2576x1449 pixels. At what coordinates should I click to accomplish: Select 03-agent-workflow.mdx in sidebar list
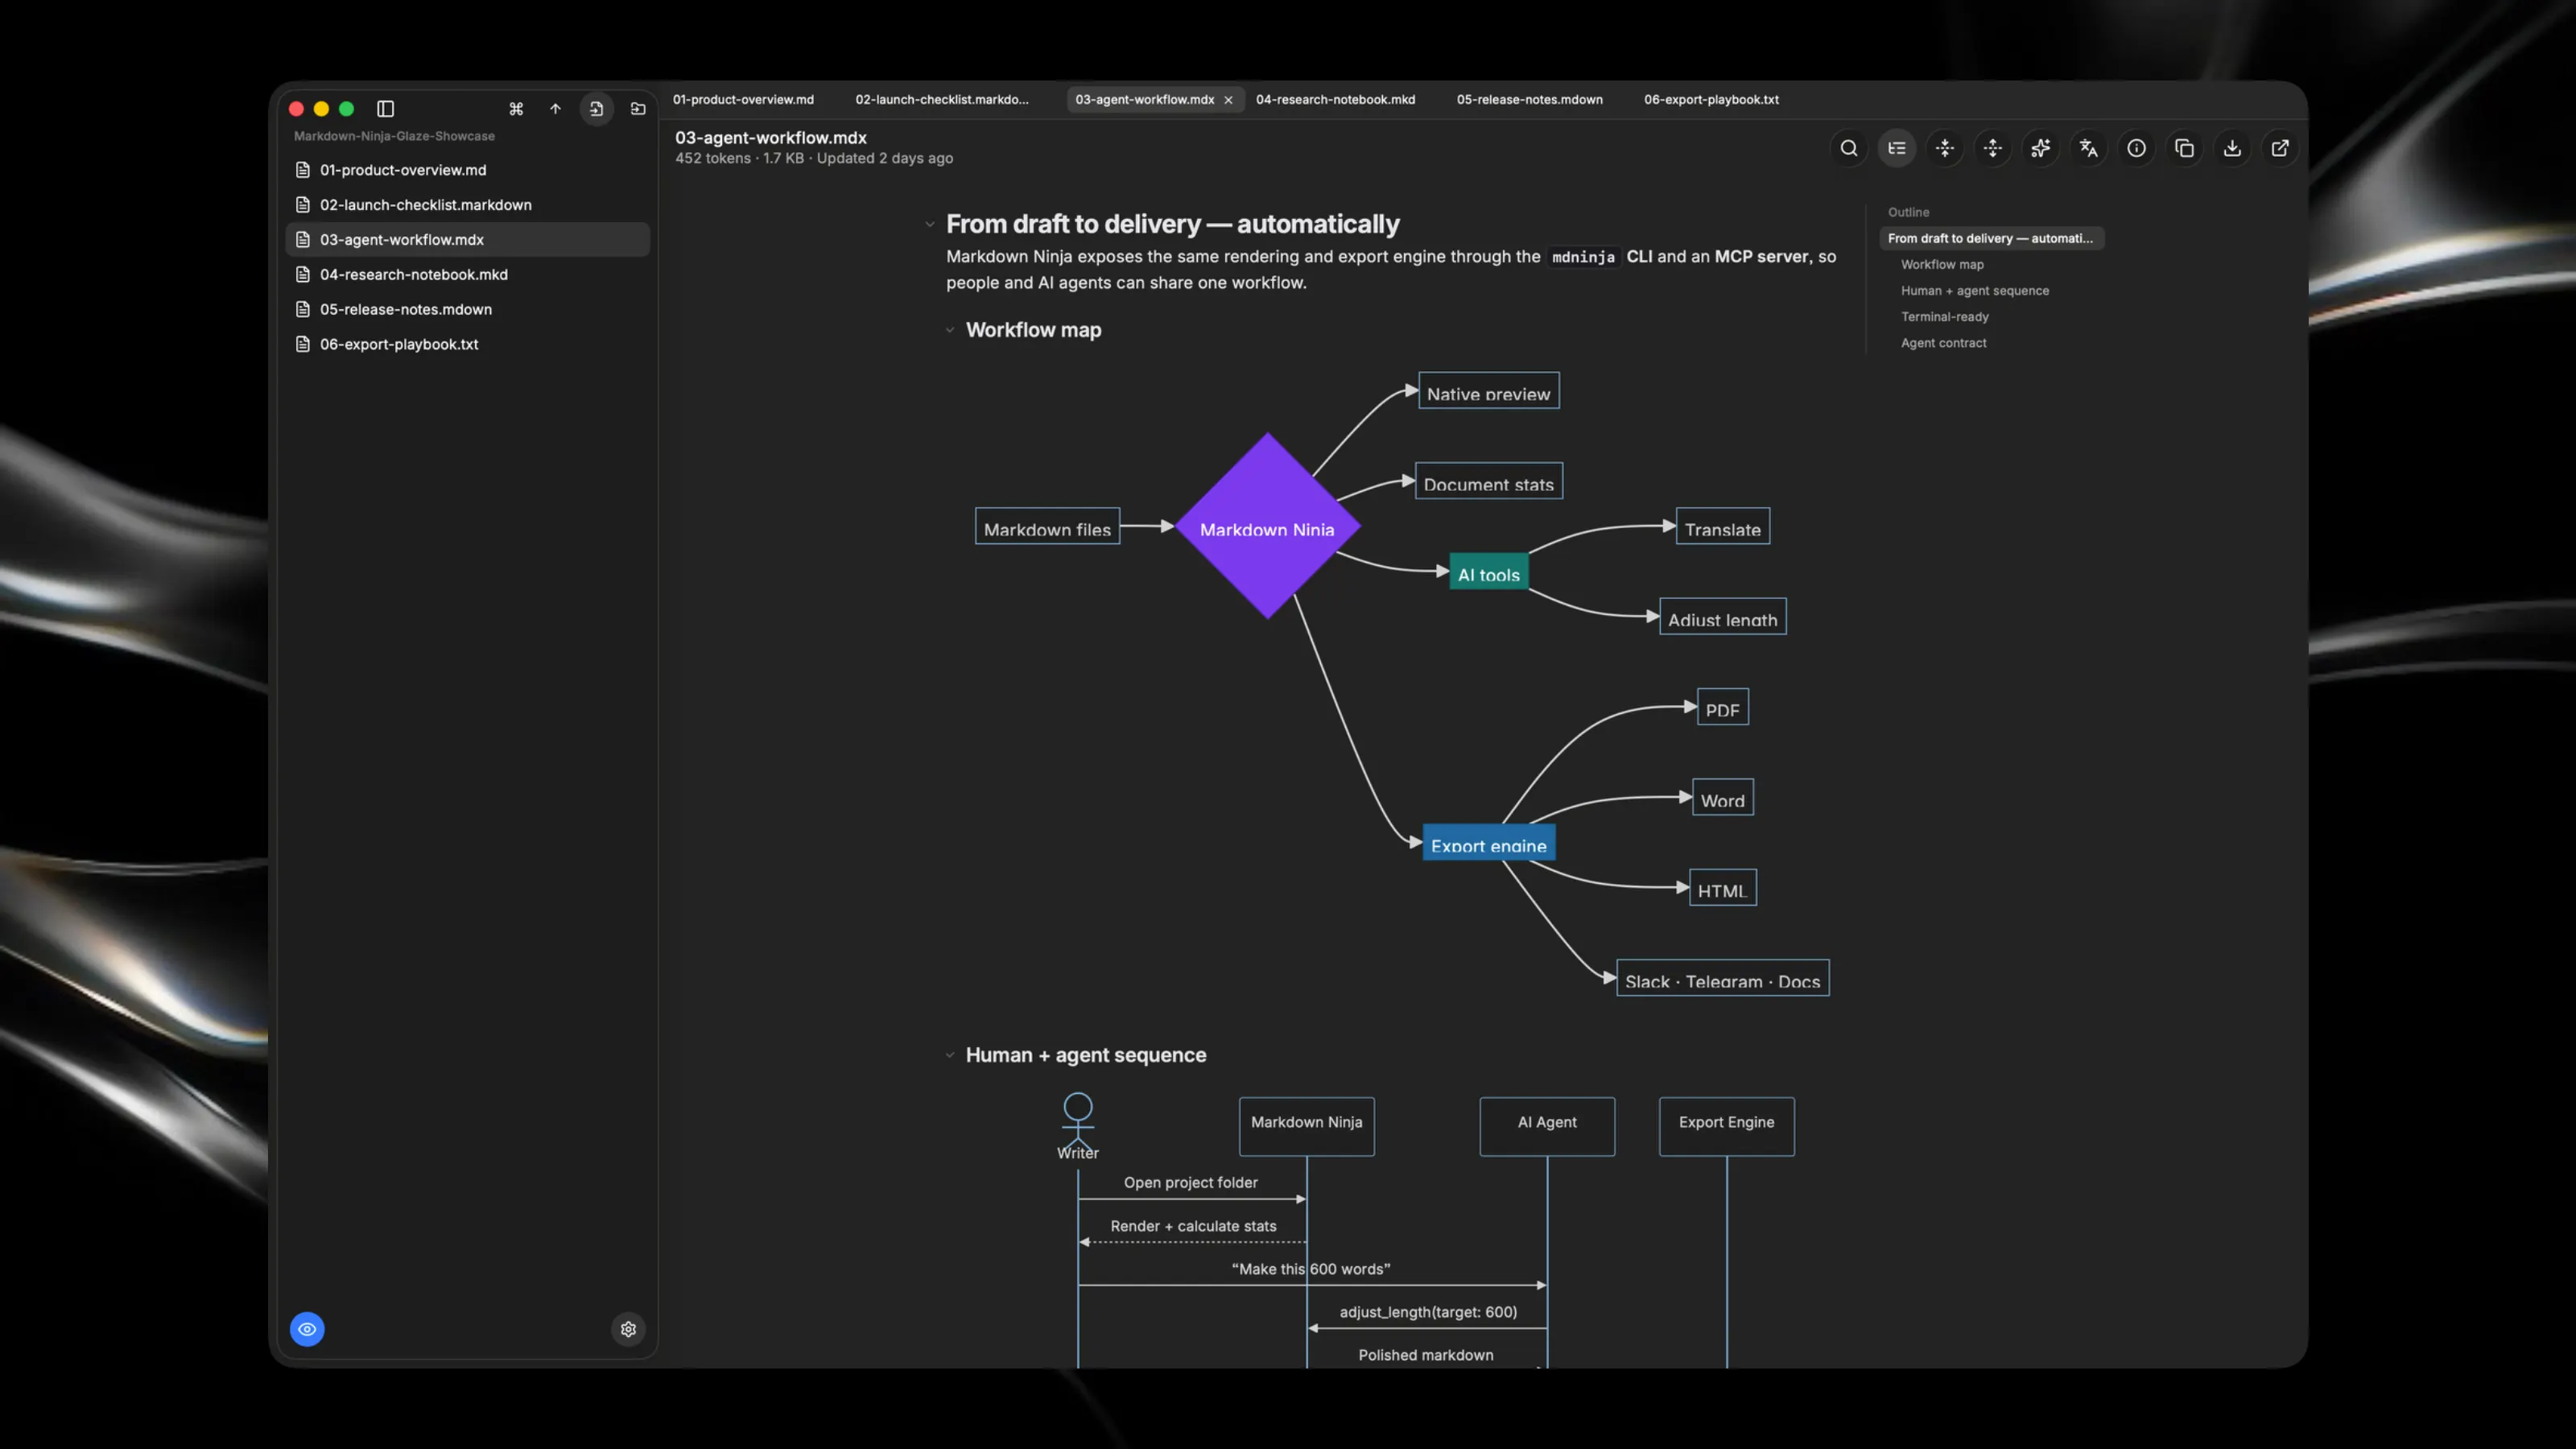click(468, 240)
